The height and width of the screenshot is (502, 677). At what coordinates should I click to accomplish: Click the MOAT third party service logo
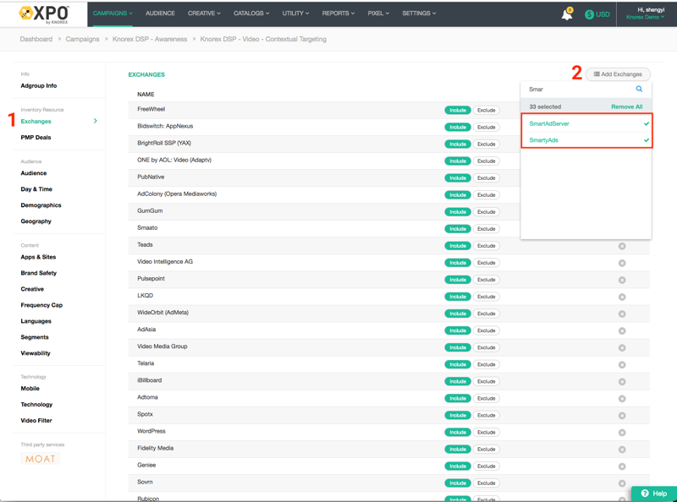(x=41, y=459)
